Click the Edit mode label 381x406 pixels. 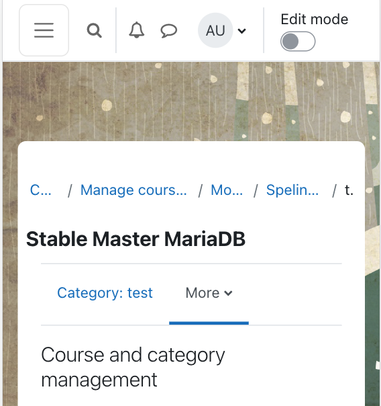(315, 19)
